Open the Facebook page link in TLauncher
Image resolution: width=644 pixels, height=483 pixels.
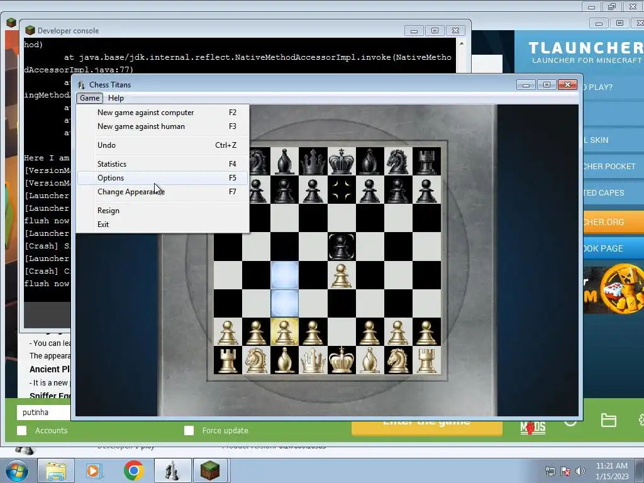pyautogui.click(x=613, y=248)
